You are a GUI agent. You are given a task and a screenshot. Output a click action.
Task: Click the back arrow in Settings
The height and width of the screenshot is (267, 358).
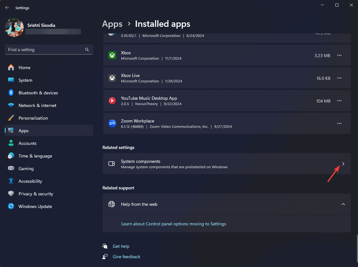click(7, 8)
